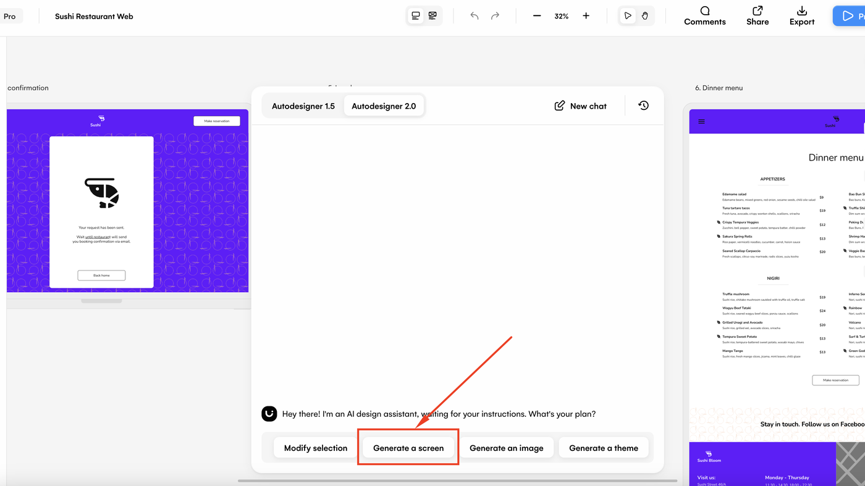Click Make reservation button under dinner menu
Screen dimensions: 865x486
coord(835,380)
